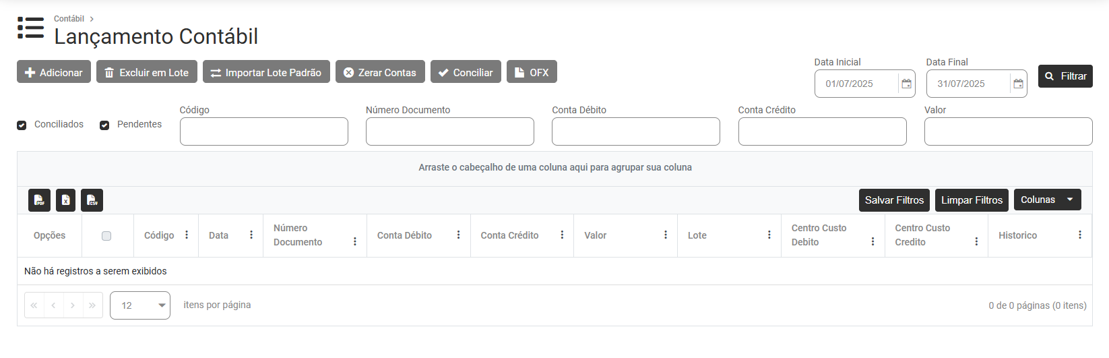Viewport: 1109px width, 358px height.
Task: Open the Historico column options menu
Action: click(1079, 235)
